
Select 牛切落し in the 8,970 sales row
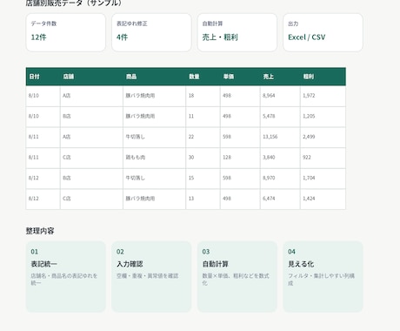coord(154,179)
